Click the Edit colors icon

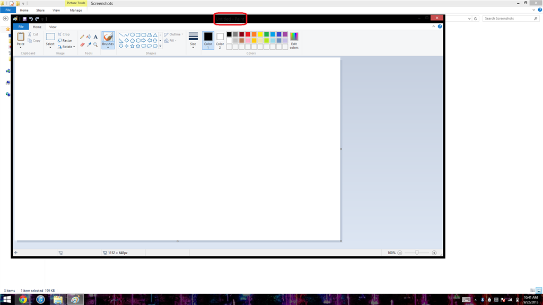pyautogui.click(x=294, y=40)
